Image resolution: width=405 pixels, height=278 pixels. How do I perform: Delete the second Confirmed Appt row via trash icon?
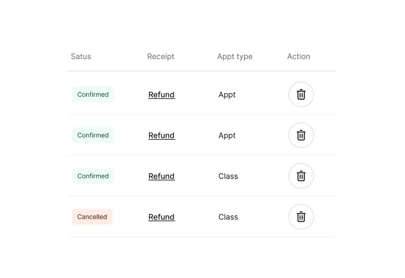click(x=301, y=136)
